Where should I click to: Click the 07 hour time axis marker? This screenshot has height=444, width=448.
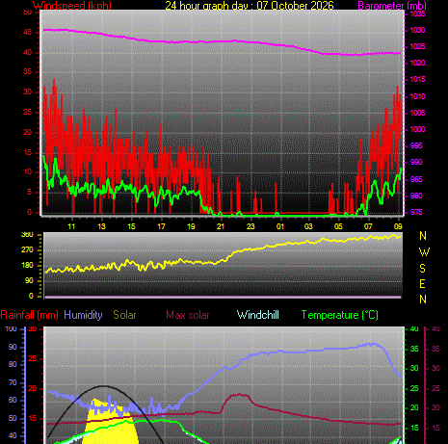click(368, 226)
